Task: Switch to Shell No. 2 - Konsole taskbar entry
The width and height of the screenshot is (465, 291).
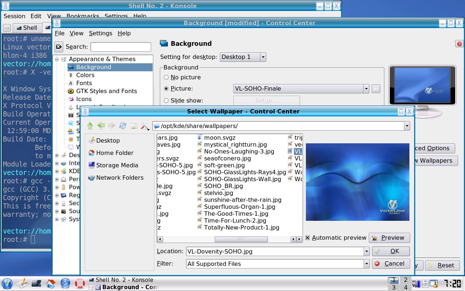Action: point(121,280)
